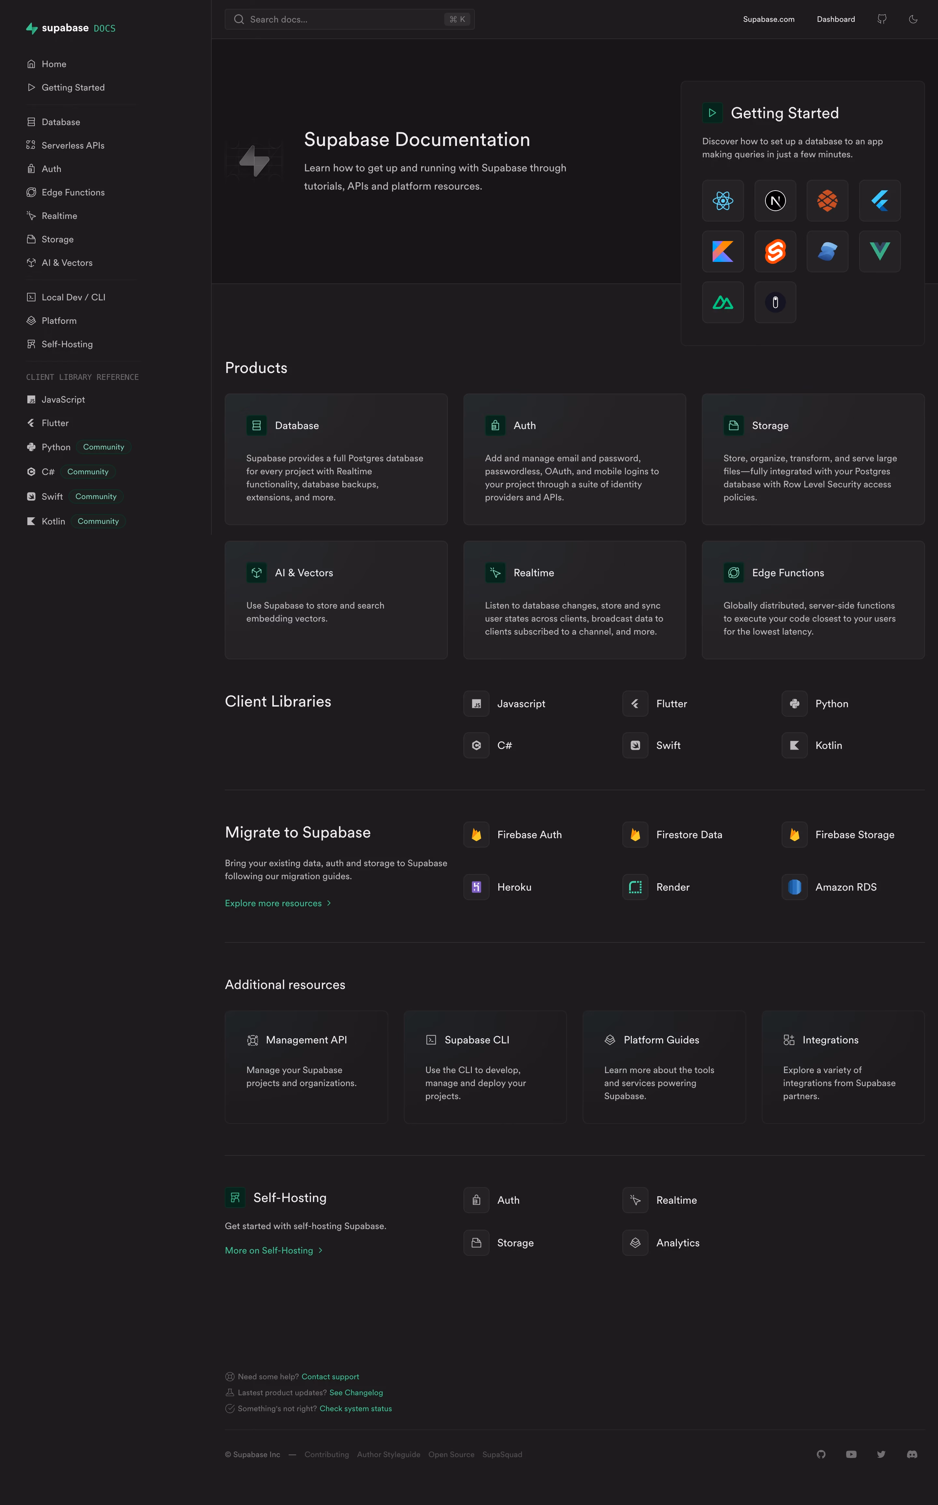Open the Integrations resource card
This screenshot has width=938, height=1505.
[843, 1067]
